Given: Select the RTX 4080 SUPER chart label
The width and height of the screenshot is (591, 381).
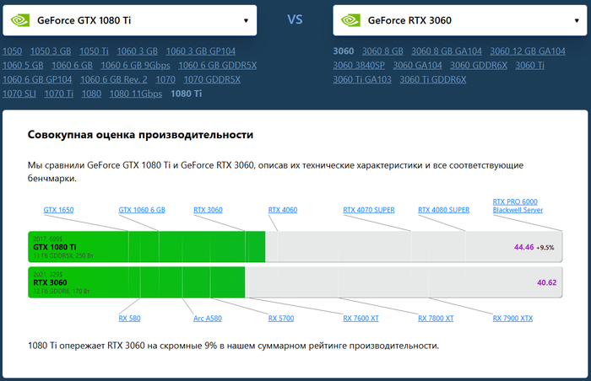Looking at the screenshot, I should point(443,210).
